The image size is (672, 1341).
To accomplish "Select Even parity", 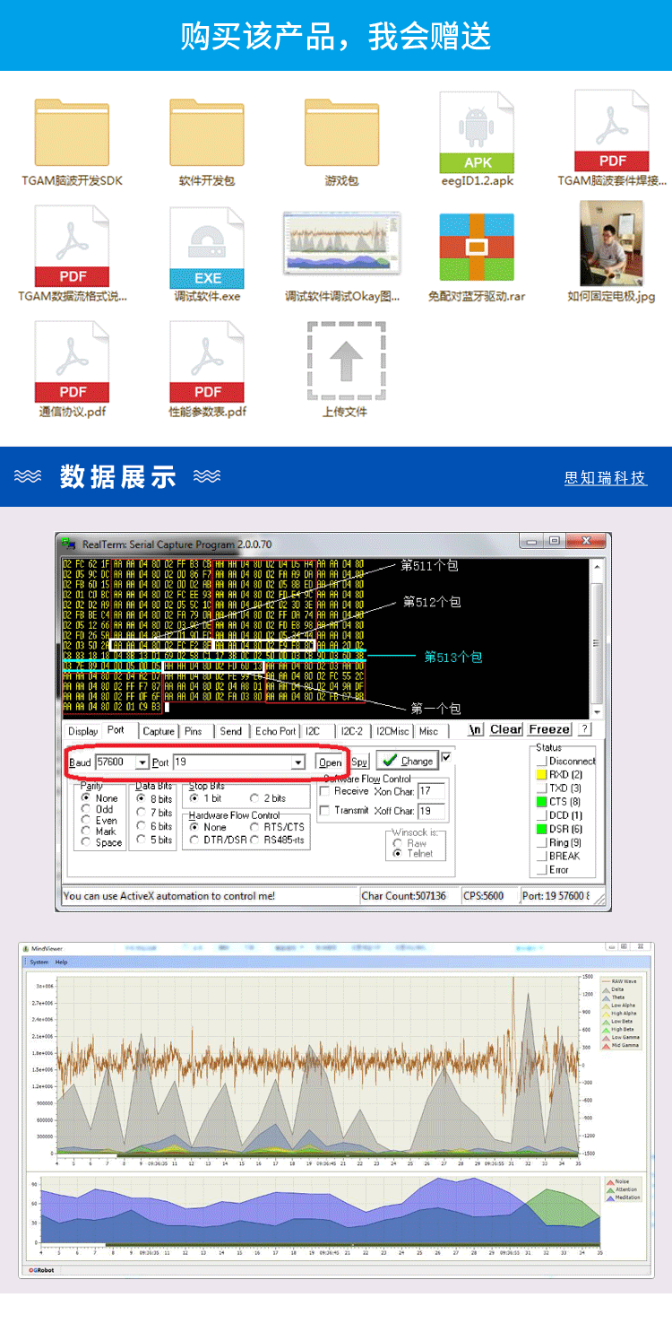I will pos(86,821).
